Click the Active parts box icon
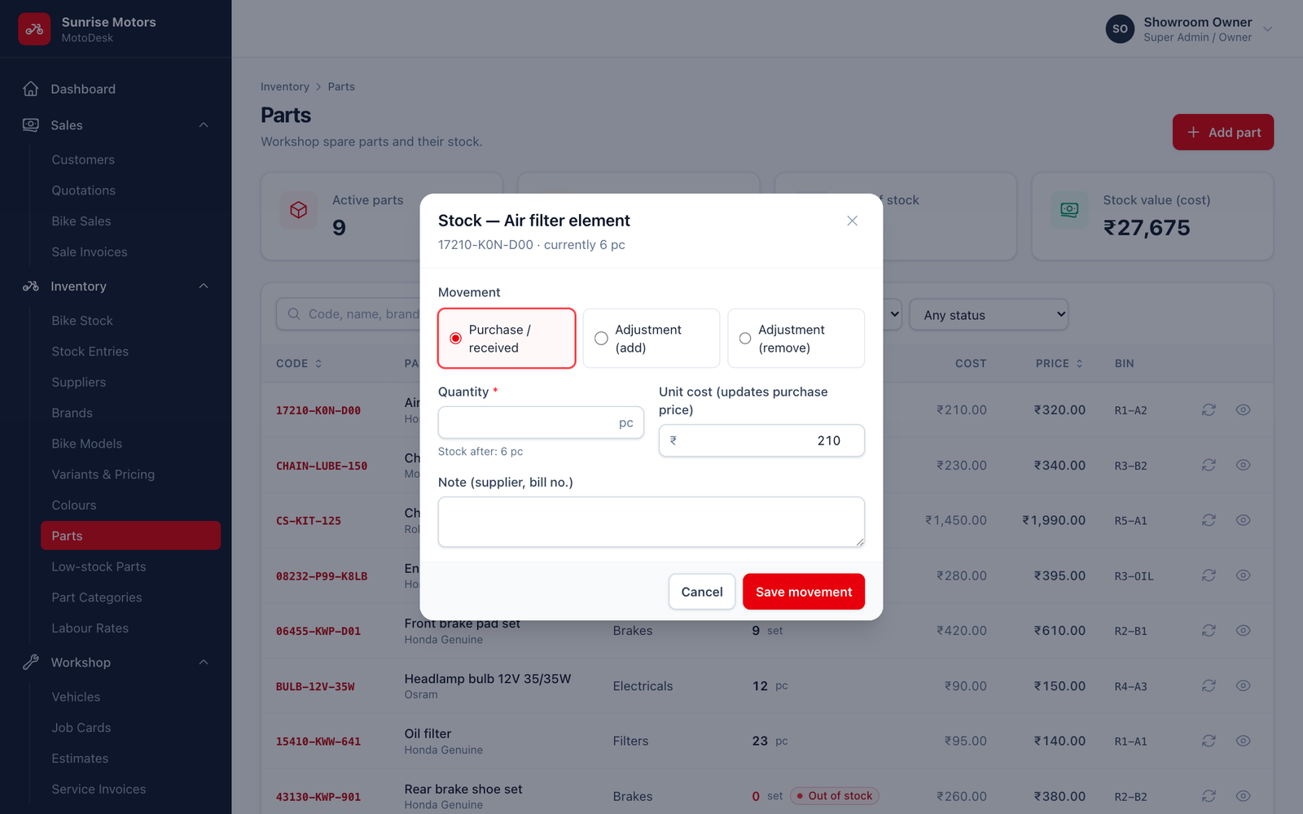 point(299,210)
